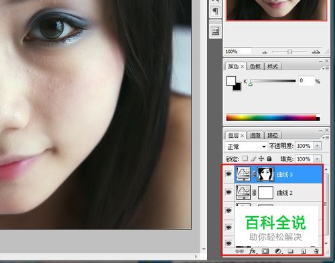Pick a color from the spectrum ramp

pyautogui.click(x=273, y=117)
